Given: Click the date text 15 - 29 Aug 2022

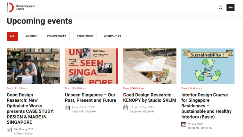Looking at the screenshot, I should [24, 129].
